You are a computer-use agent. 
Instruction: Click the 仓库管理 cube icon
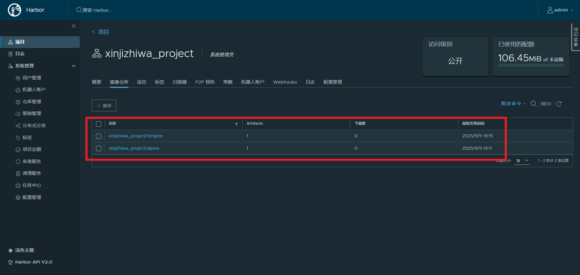[18, 102]
